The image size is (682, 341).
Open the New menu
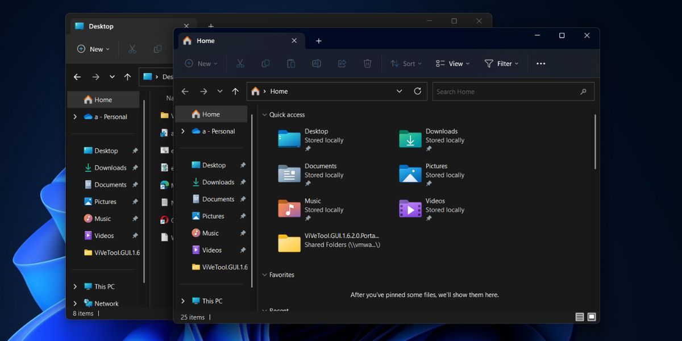[200, 63]
